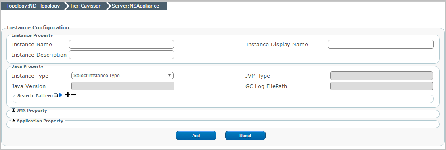
Task: Expand the Search Pattern section
Action: [56, 96]
